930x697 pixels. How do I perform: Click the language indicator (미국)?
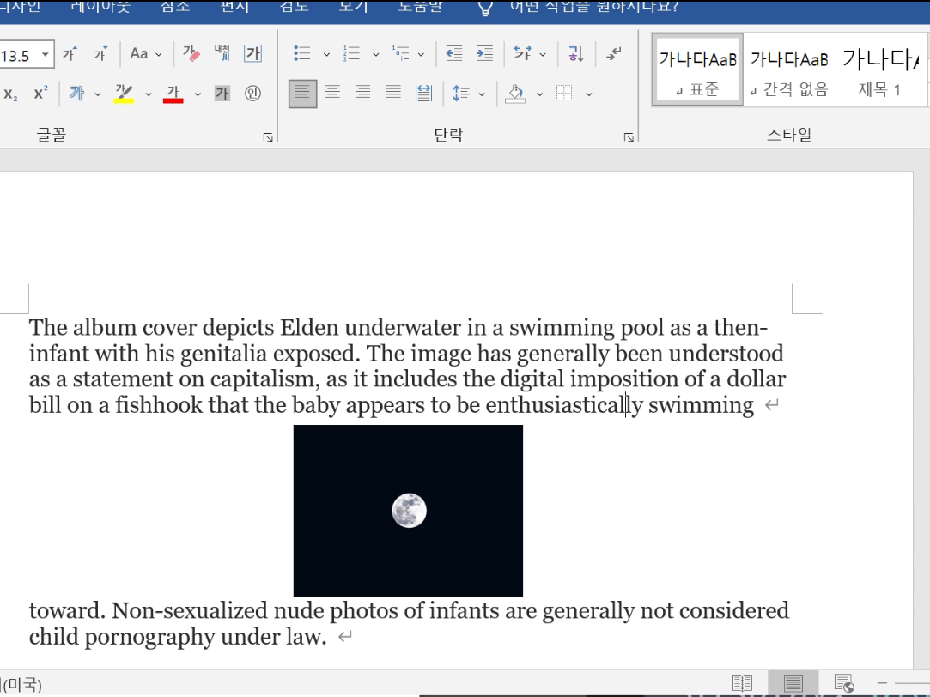click(20, 685)
